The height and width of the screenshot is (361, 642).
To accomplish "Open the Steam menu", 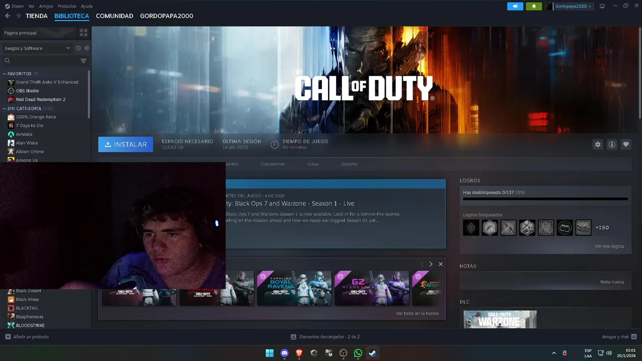I will click(15, 6).
